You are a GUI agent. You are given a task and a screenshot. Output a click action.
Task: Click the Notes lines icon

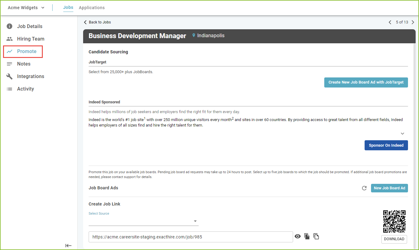9,64
